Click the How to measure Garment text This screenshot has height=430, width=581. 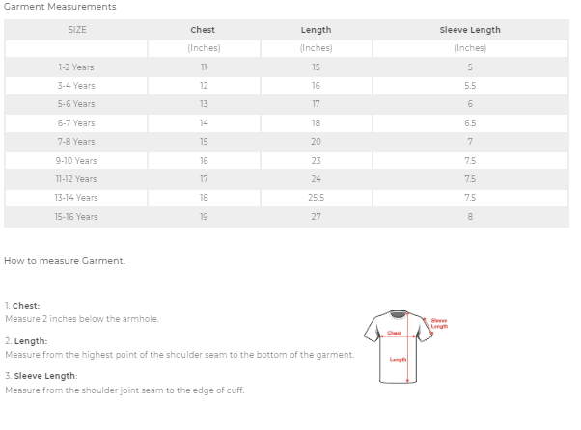65,261
